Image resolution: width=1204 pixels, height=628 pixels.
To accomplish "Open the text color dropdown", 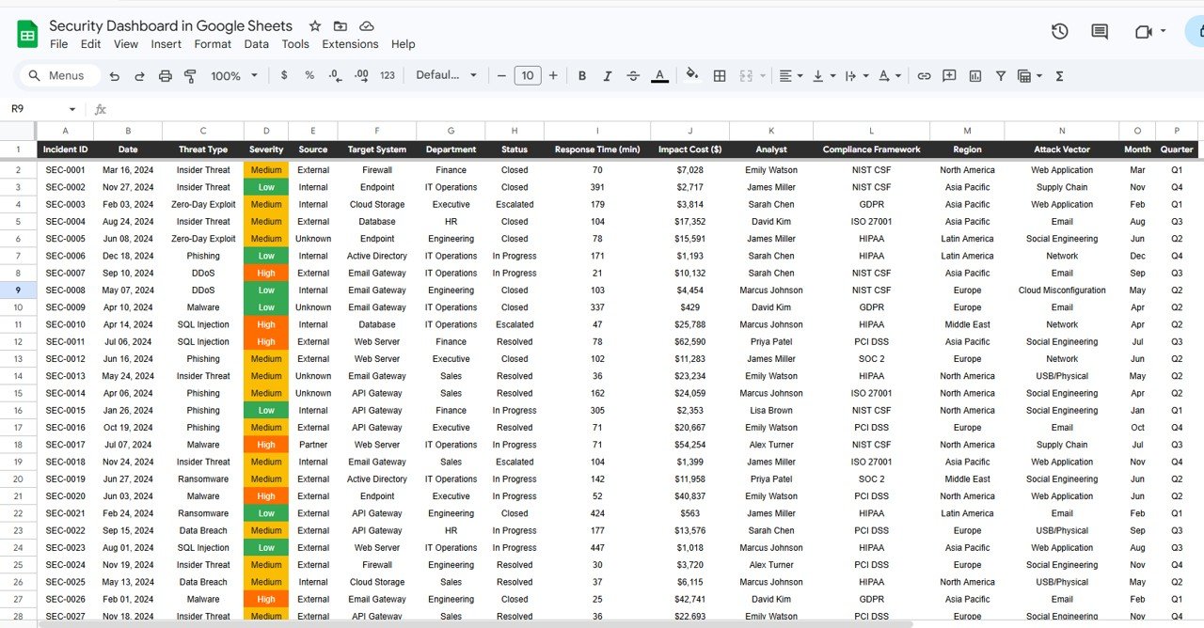I will click(658, 75).
